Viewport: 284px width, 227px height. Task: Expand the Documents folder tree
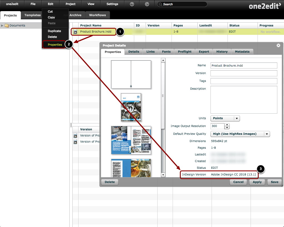click(x=2, y=26)
